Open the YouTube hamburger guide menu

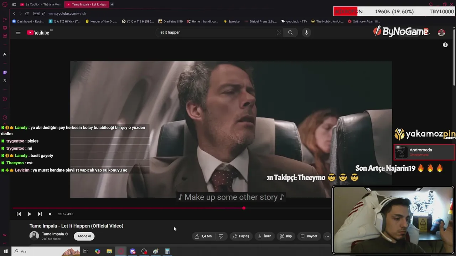tap(18, 32)
